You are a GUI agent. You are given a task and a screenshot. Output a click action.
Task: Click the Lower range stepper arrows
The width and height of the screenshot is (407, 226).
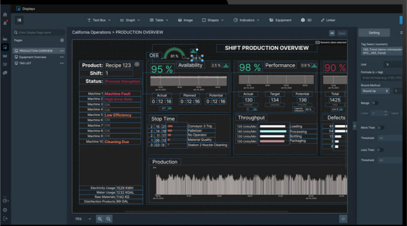coord(385,113)
